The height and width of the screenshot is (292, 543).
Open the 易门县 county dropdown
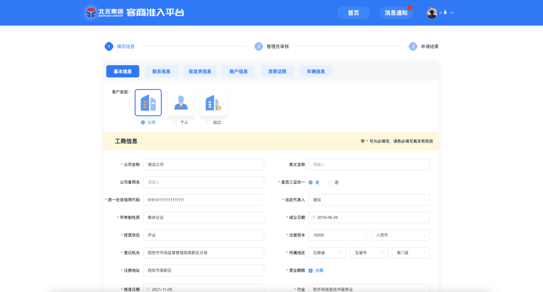[410, 253]
